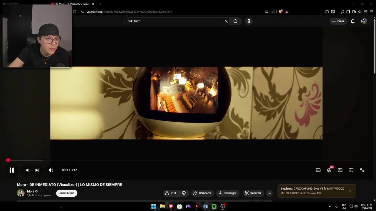Open the browser hamburger main menu
Viewport: 376px width, 211px height.
point(372,12)
